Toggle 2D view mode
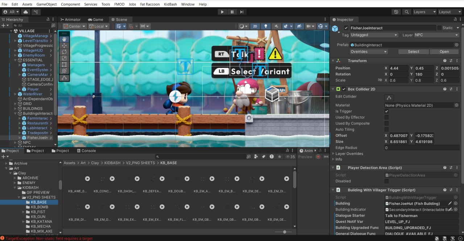 (255, 26)
